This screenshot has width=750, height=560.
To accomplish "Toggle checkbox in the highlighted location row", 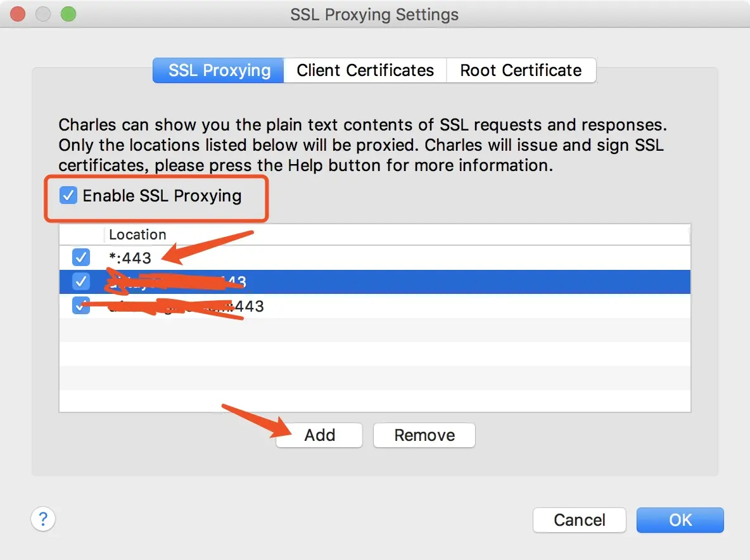I will pos(80,281).
